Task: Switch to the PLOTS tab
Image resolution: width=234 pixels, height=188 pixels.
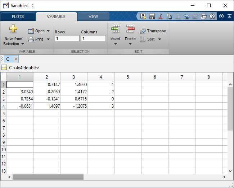Action: tap(18, 17)
